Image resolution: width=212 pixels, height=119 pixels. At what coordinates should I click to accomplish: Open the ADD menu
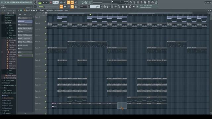click(x=8, y=2)
